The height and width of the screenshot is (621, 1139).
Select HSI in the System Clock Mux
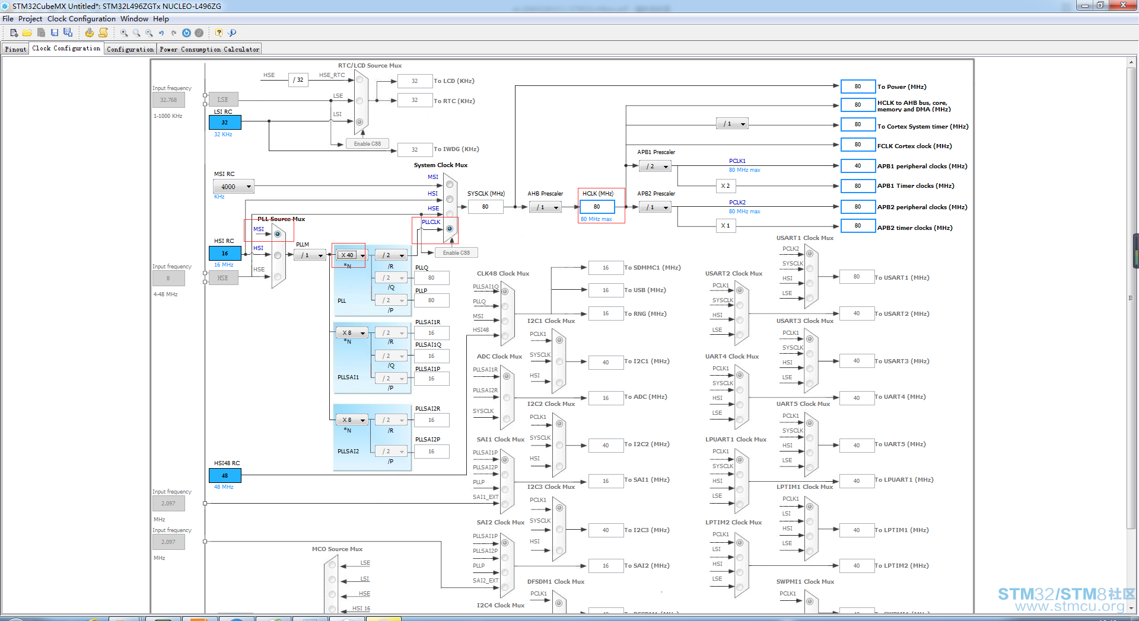(450, 199)
